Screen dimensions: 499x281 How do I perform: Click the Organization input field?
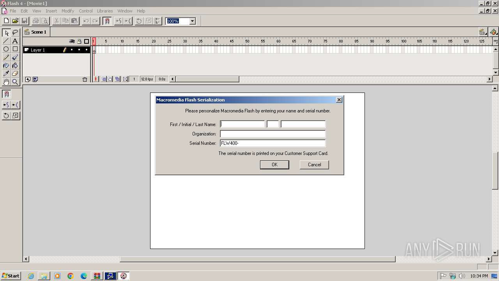coord(273,133)
